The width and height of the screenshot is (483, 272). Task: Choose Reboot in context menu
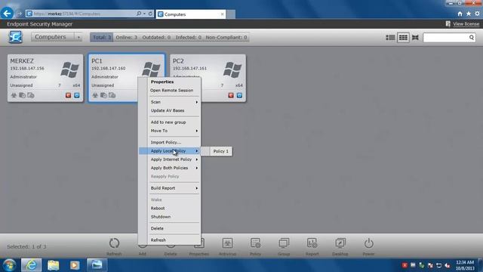(x=158, y=209)
